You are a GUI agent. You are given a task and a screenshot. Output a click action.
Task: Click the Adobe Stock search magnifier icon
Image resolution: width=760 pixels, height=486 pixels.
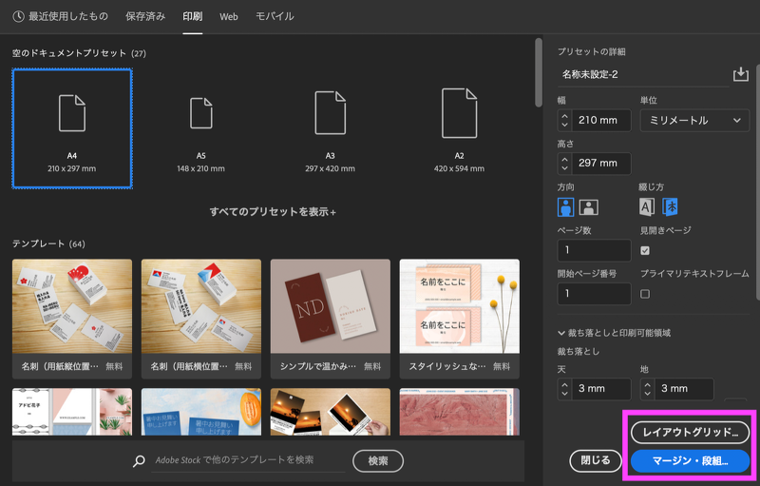(x=140, y=461)
